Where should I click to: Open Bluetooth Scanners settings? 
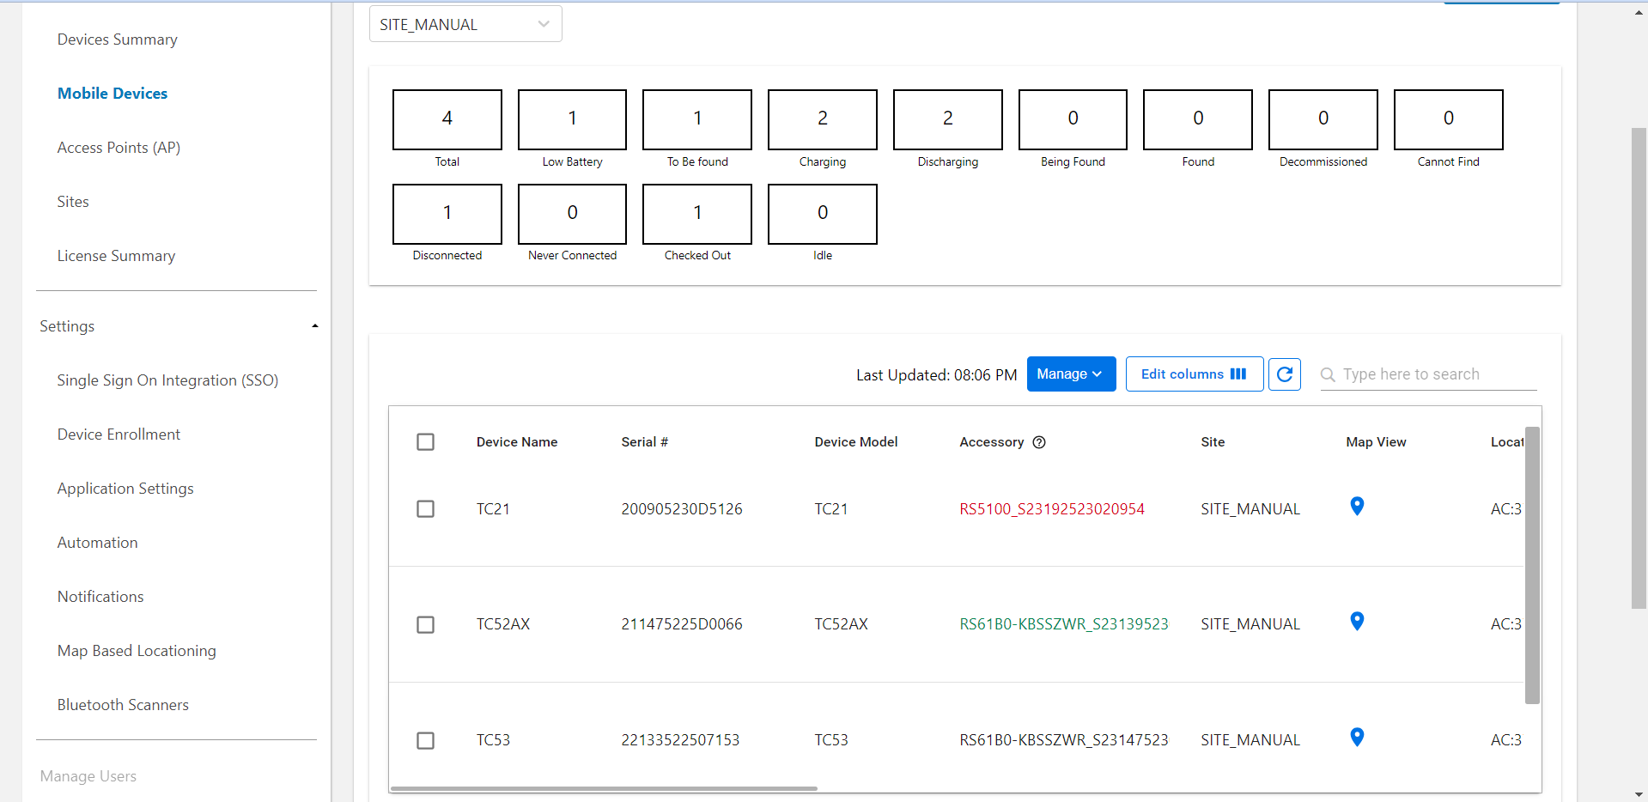123,705
